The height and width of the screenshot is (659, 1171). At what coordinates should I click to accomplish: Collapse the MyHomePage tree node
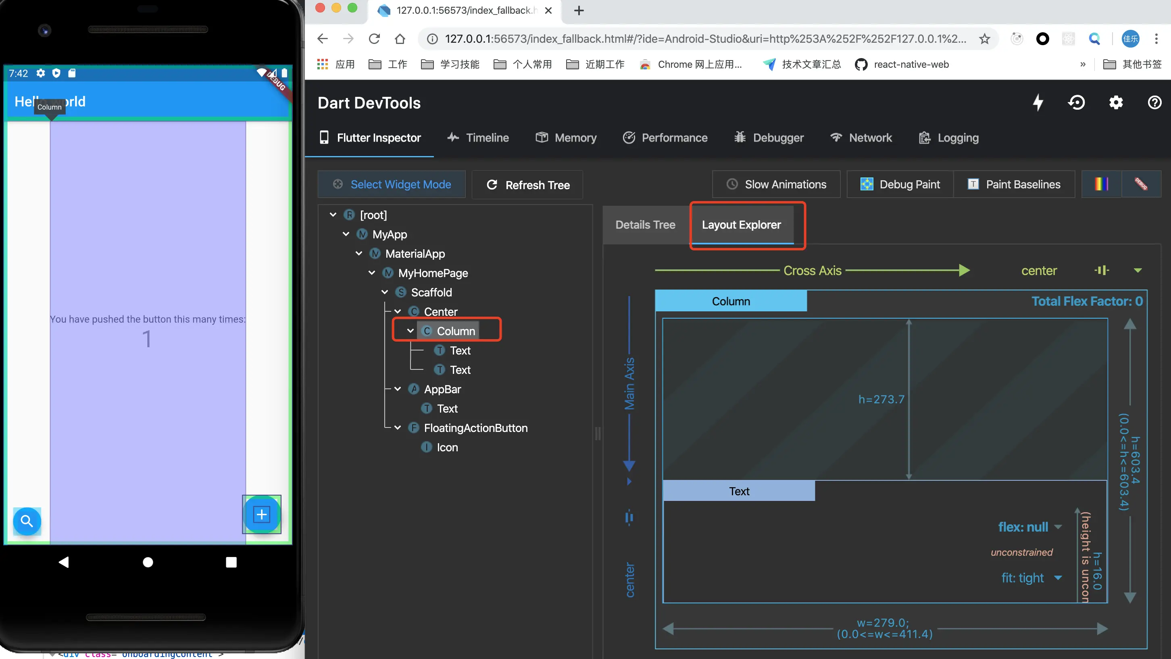point(372,273)
